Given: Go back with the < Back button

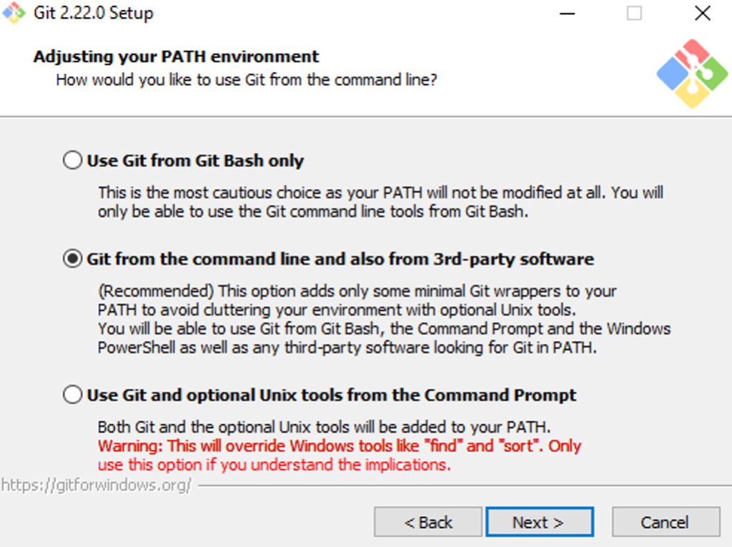Looking at the screenshot, I should [428, 522].
